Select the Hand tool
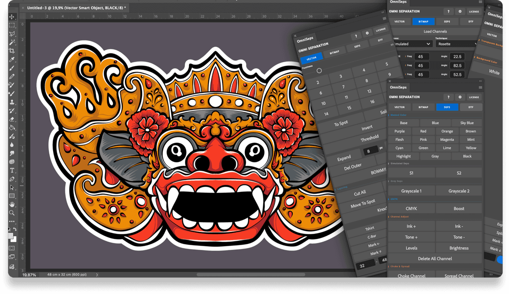This screenshot has width=509, height=294. (12, 204)
